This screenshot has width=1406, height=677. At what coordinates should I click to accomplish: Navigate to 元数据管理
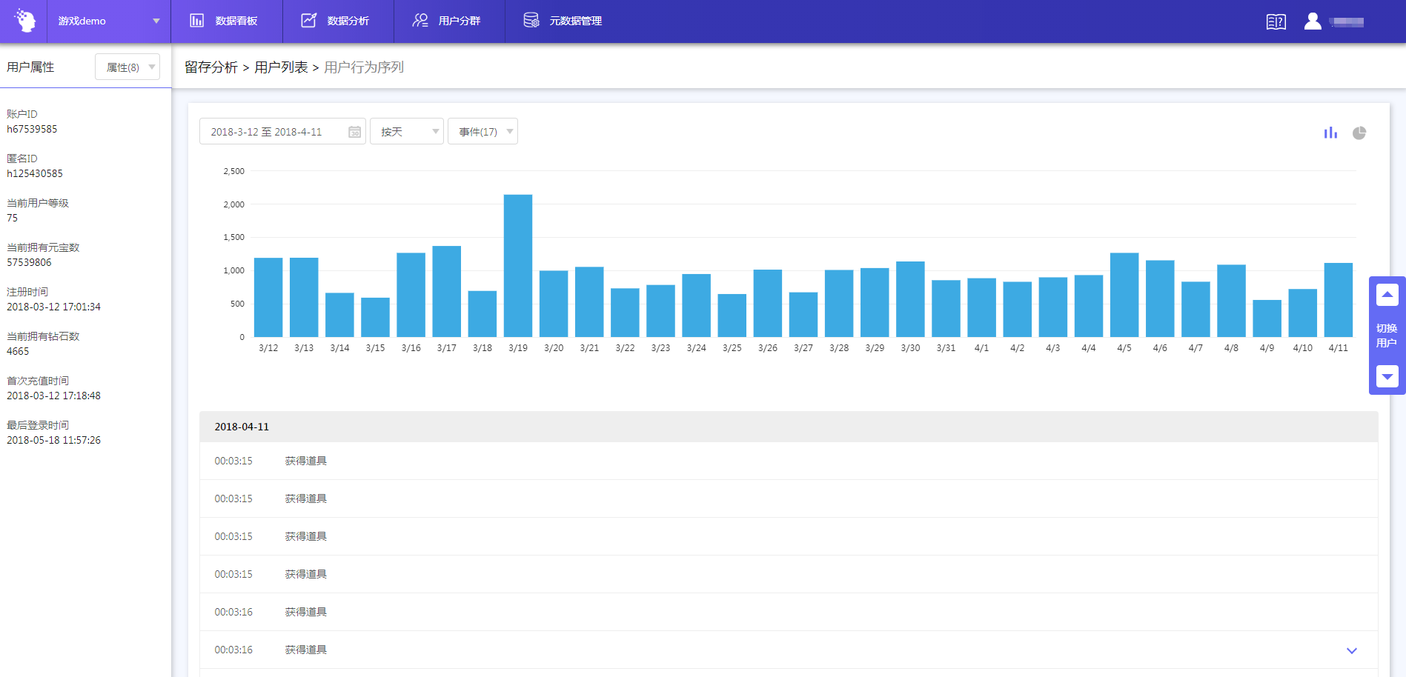point(565,21)
